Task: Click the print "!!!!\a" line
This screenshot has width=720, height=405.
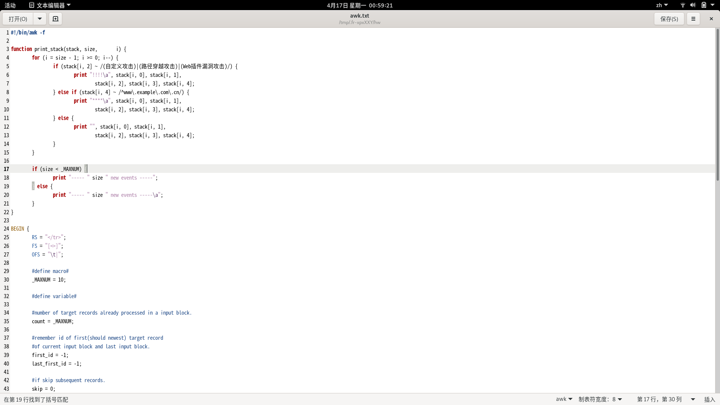Action: [127, 75]
